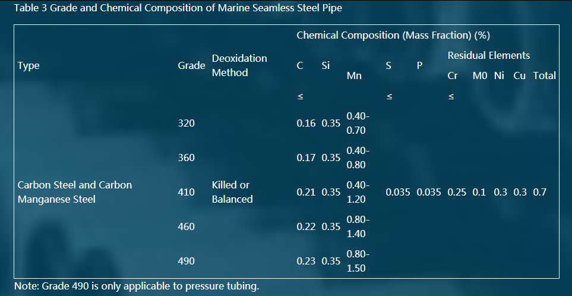Click the grade 410 cell
The image size is (572, 296).
point(187,193)
